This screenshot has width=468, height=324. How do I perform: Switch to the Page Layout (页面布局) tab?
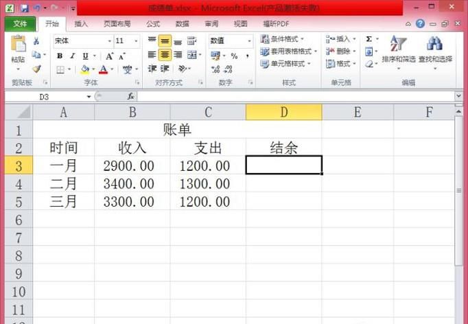click(117, 23)
